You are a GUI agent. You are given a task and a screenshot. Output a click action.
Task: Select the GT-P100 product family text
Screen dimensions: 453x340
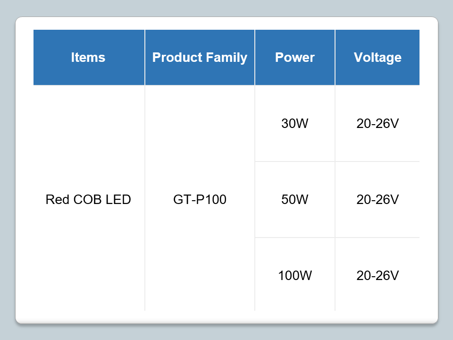(200, 200)
